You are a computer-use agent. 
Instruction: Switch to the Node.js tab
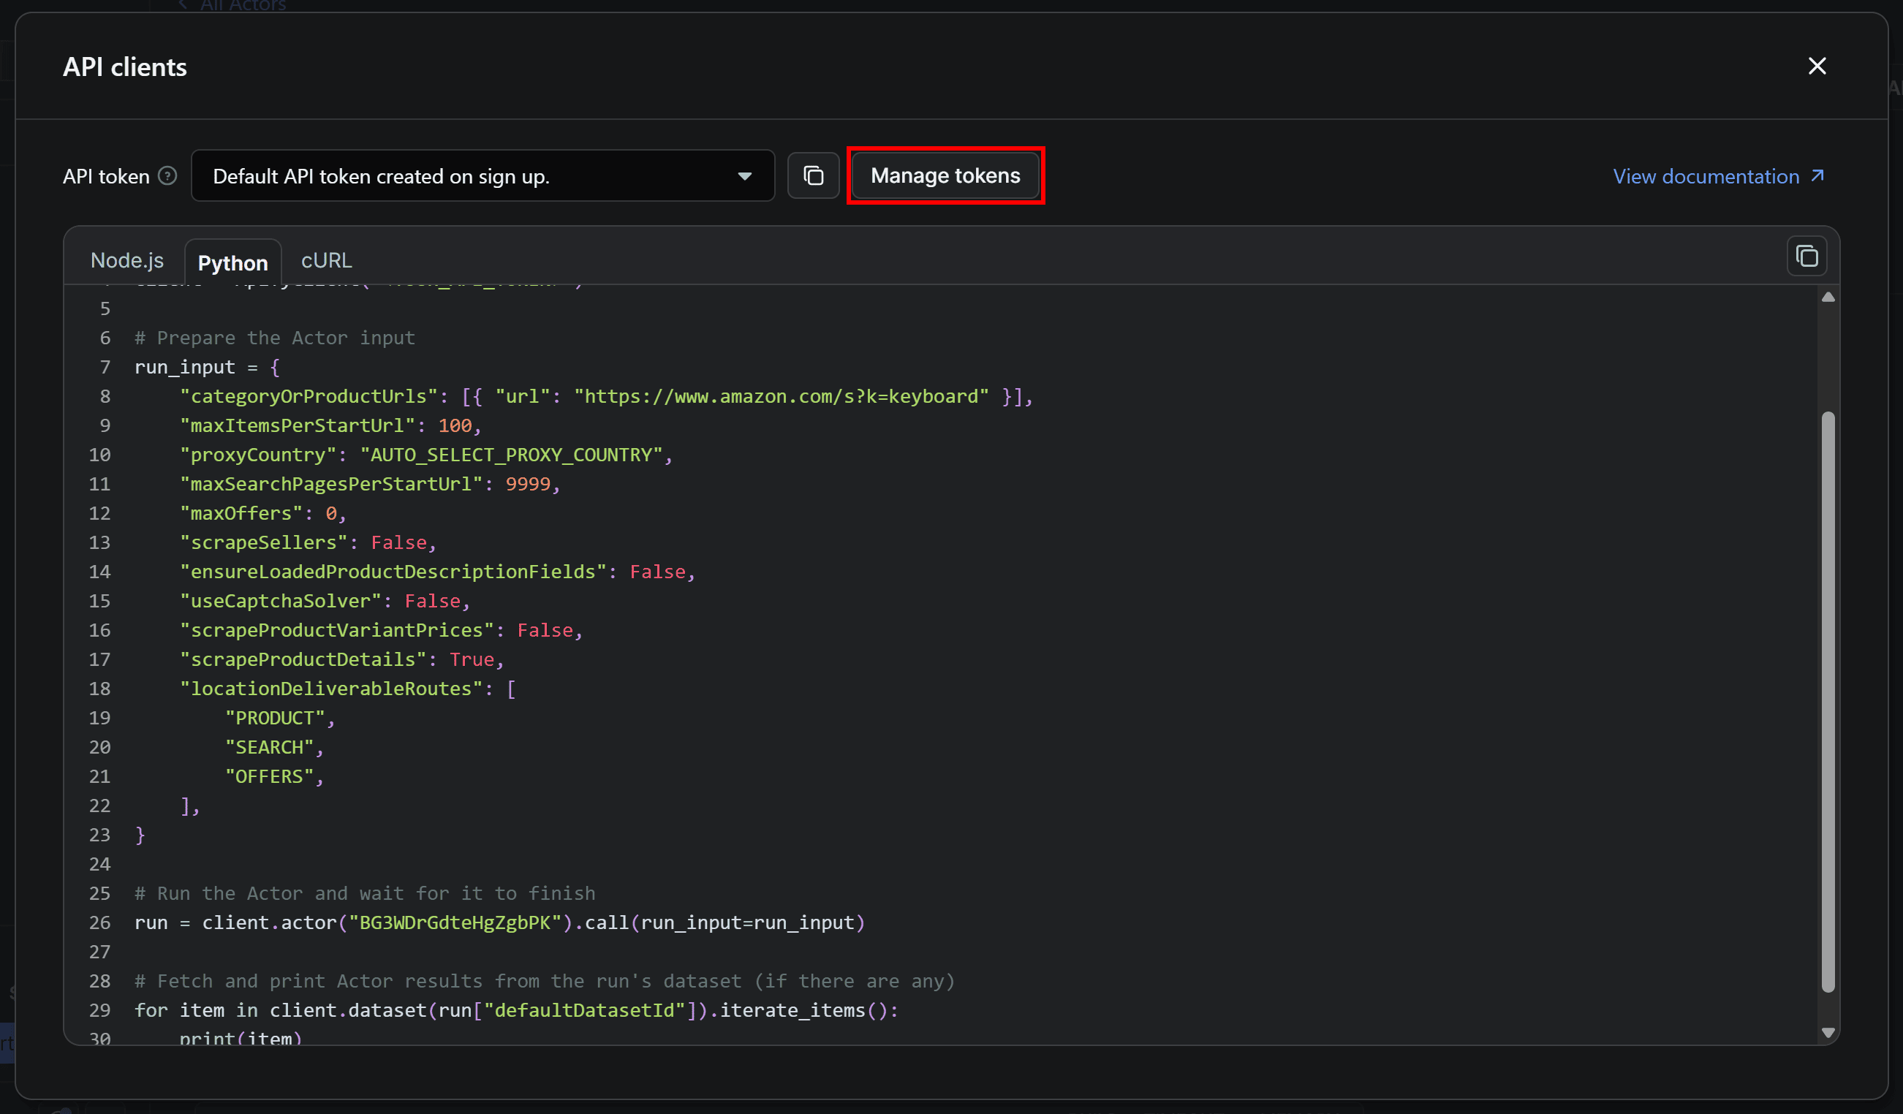point(127,259)
